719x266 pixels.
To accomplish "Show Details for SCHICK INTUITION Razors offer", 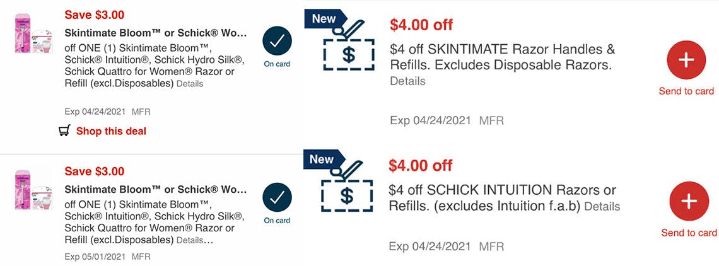I will pyautogui.click(x=602, y=207).
